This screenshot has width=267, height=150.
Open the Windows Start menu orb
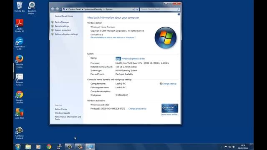[18, 147]
